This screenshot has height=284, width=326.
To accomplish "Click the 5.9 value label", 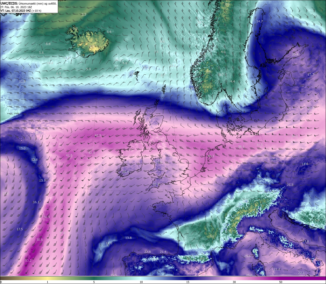I will pyautogui.click(x=88, y=69).
